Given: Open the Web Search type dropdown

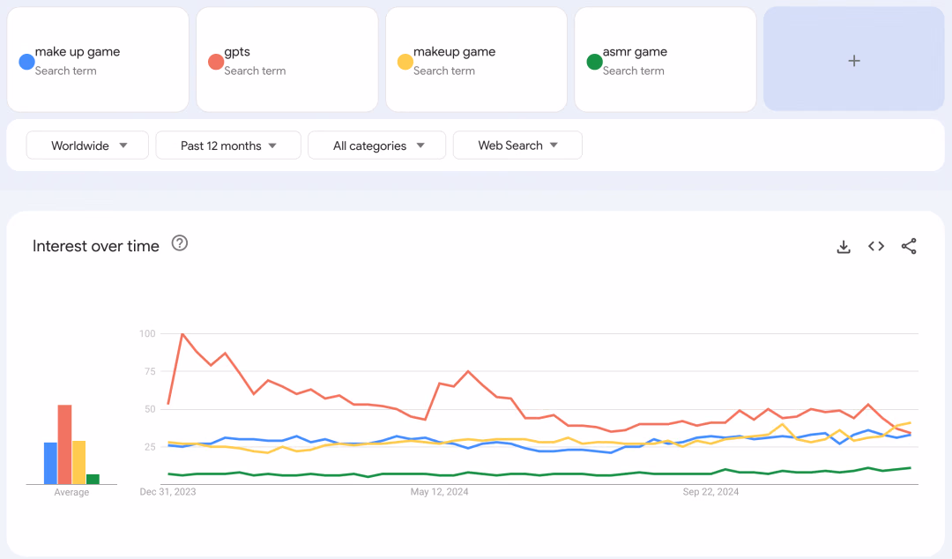Looking at the screenshot, I should click(x=518, y=145).
